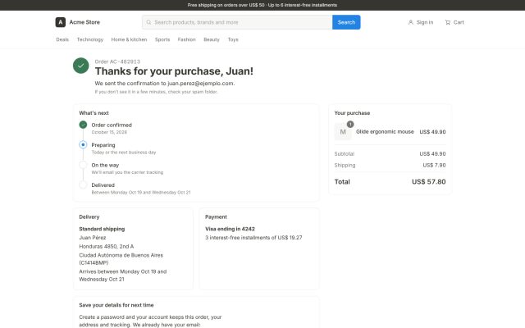525x328 pixels.
Task: Click the Delivery card heading
Action: pos(89,216)
